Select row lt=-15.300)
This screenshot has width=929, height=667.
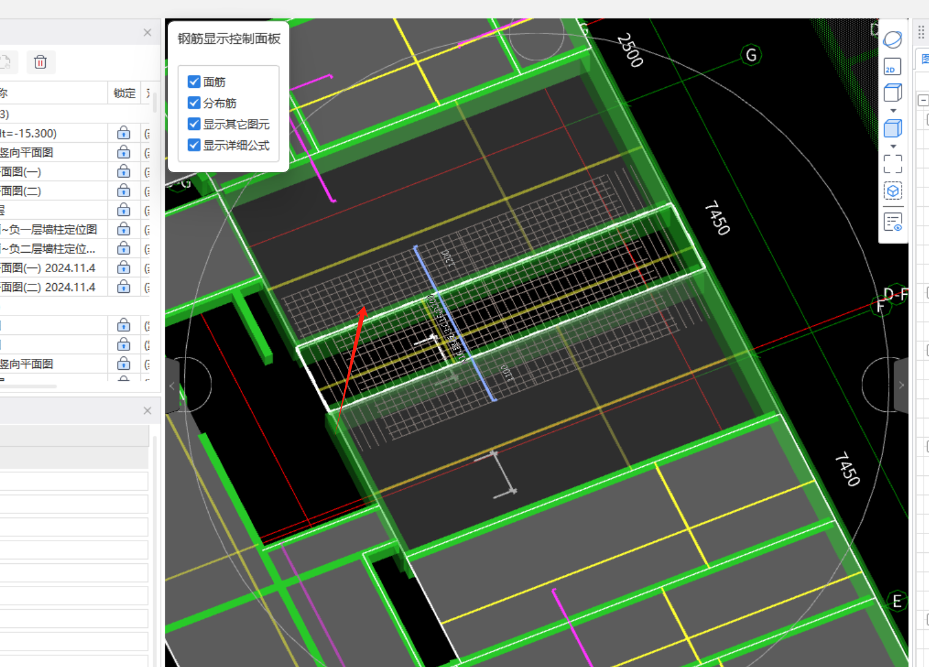pyautogui.click(x=74, y=133)
